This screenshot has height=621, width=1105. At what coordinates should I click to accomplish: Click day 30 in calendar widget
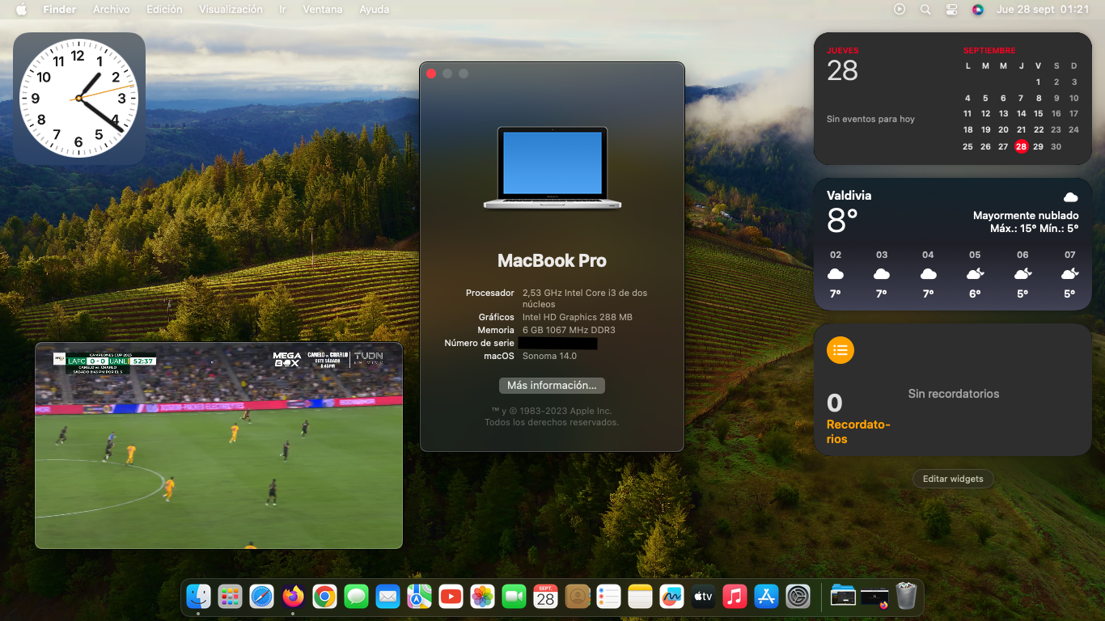click(1056, 146)
